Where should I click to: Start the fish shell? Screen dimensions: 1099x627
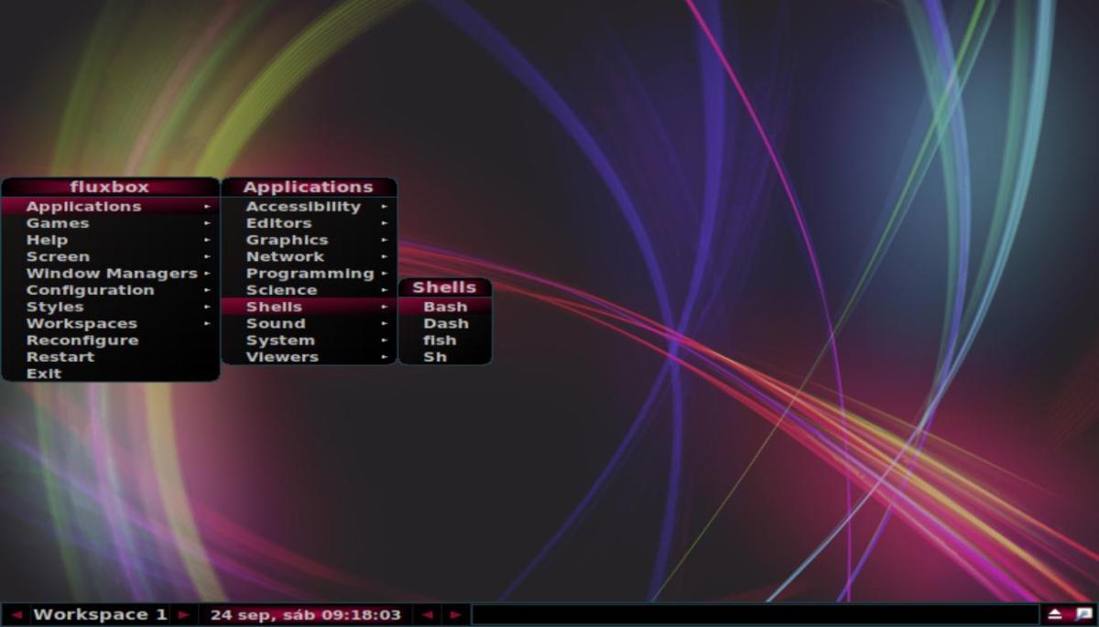point(440,341)
